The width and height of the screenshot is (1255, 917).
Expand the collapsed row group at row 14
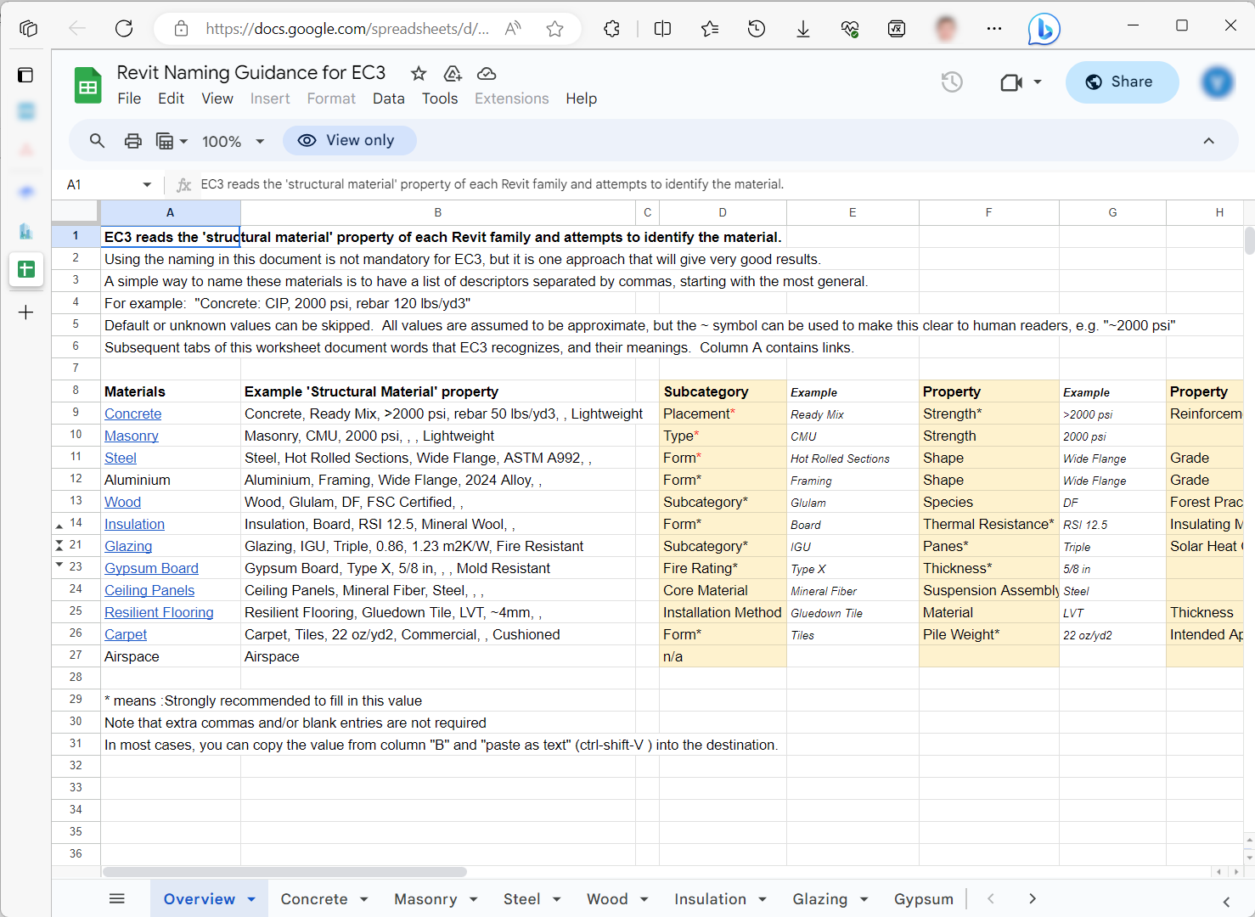click(59, 526)
